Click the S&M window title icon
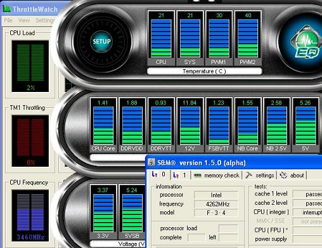The width and height of the screenshot is (322, 248). tap(151, 162)
